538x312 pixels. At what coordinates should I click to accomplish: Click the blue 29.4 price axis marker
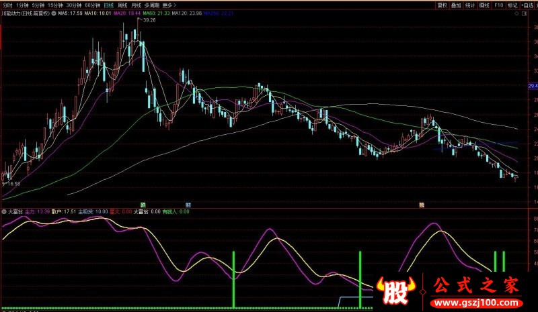coord(532,86)
